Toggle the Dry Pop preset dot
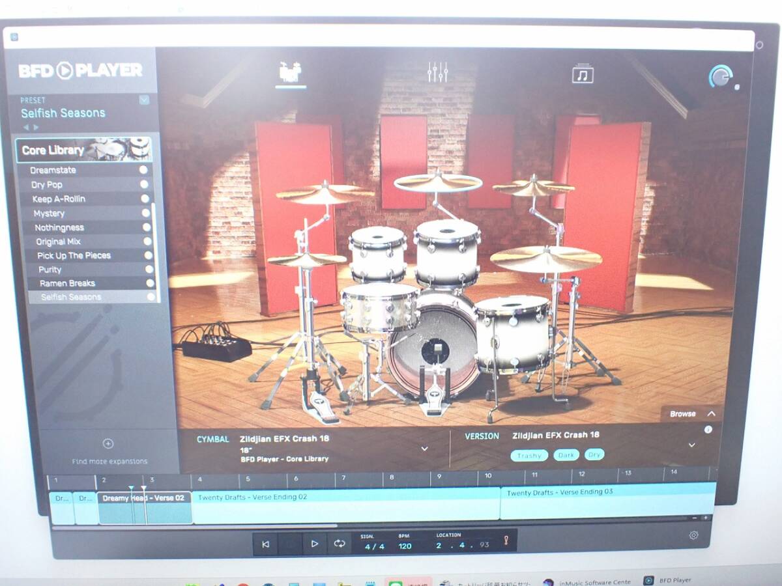Screen dimensions: 782x586 [x=144, y=184]
